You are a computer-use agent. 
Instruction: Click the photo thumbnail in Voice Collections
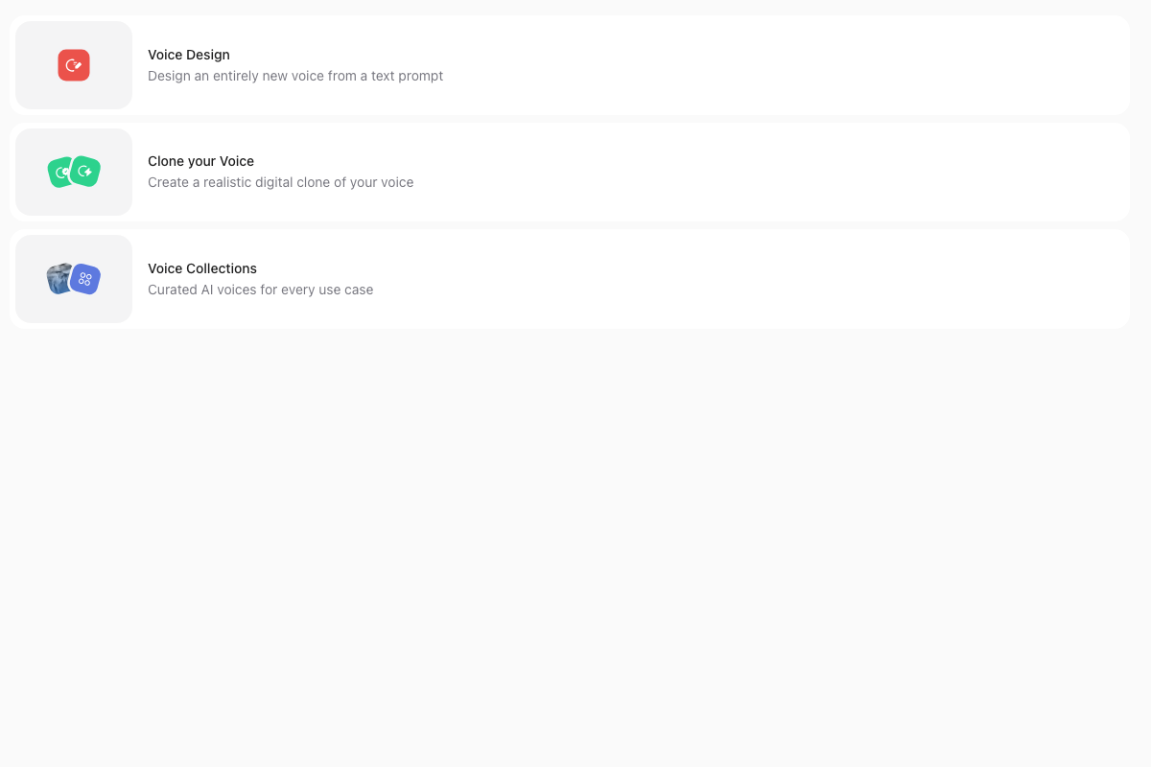pos(59,279)
